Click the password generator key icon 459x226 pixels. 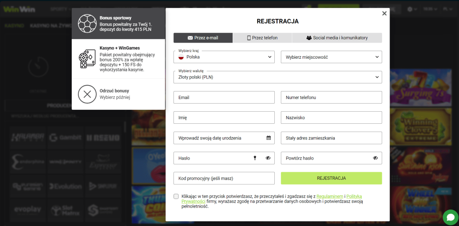255,158
